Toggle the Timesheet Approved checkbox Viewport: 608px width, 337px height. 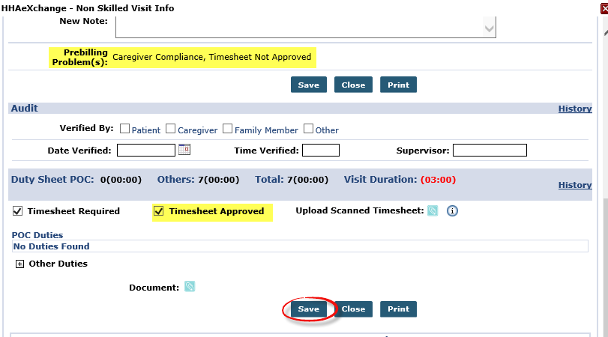coord(159,211)
